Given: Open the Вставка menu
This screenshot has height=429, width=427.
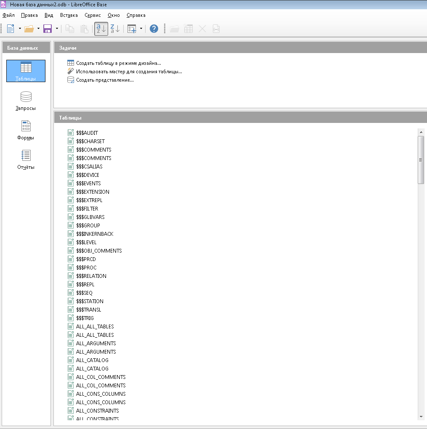Looking at the screenshot, I should (69, 15).
